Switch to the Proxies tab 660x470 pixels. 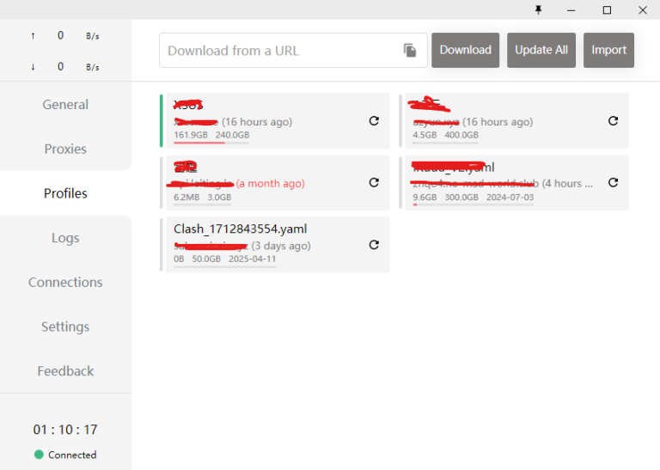(65, 150)
